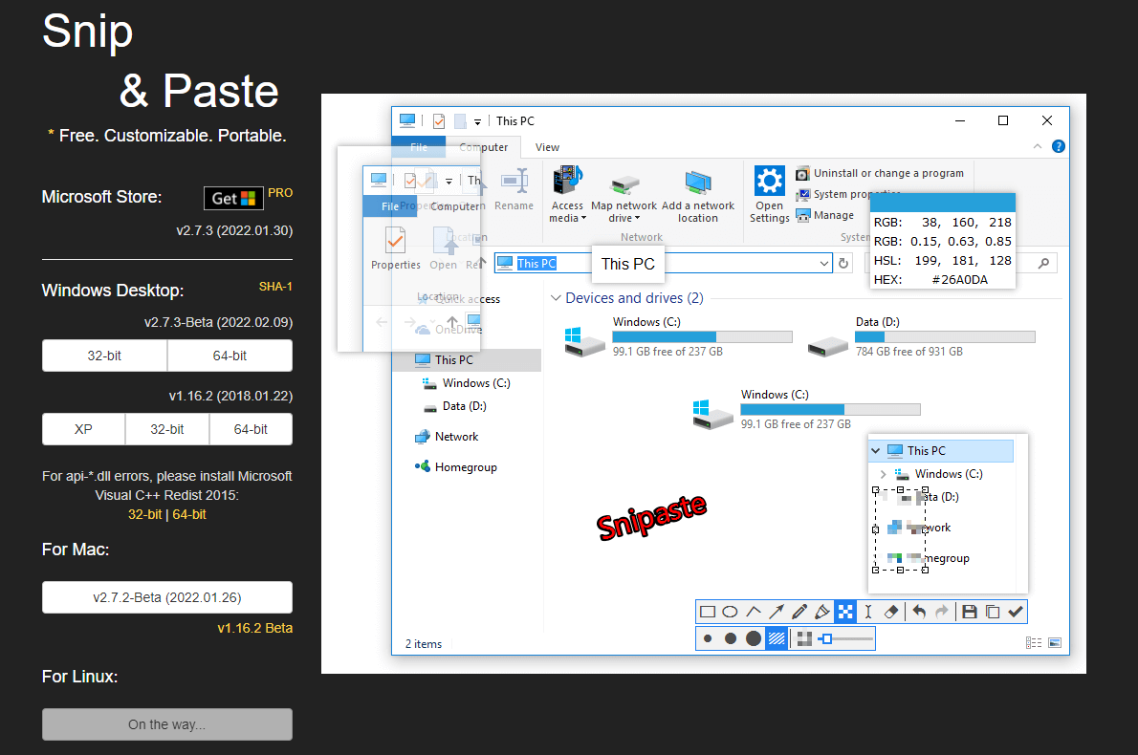This screenshot has height=755, width=1138.
Task: Open the PRO link
Action: point(280,193)
